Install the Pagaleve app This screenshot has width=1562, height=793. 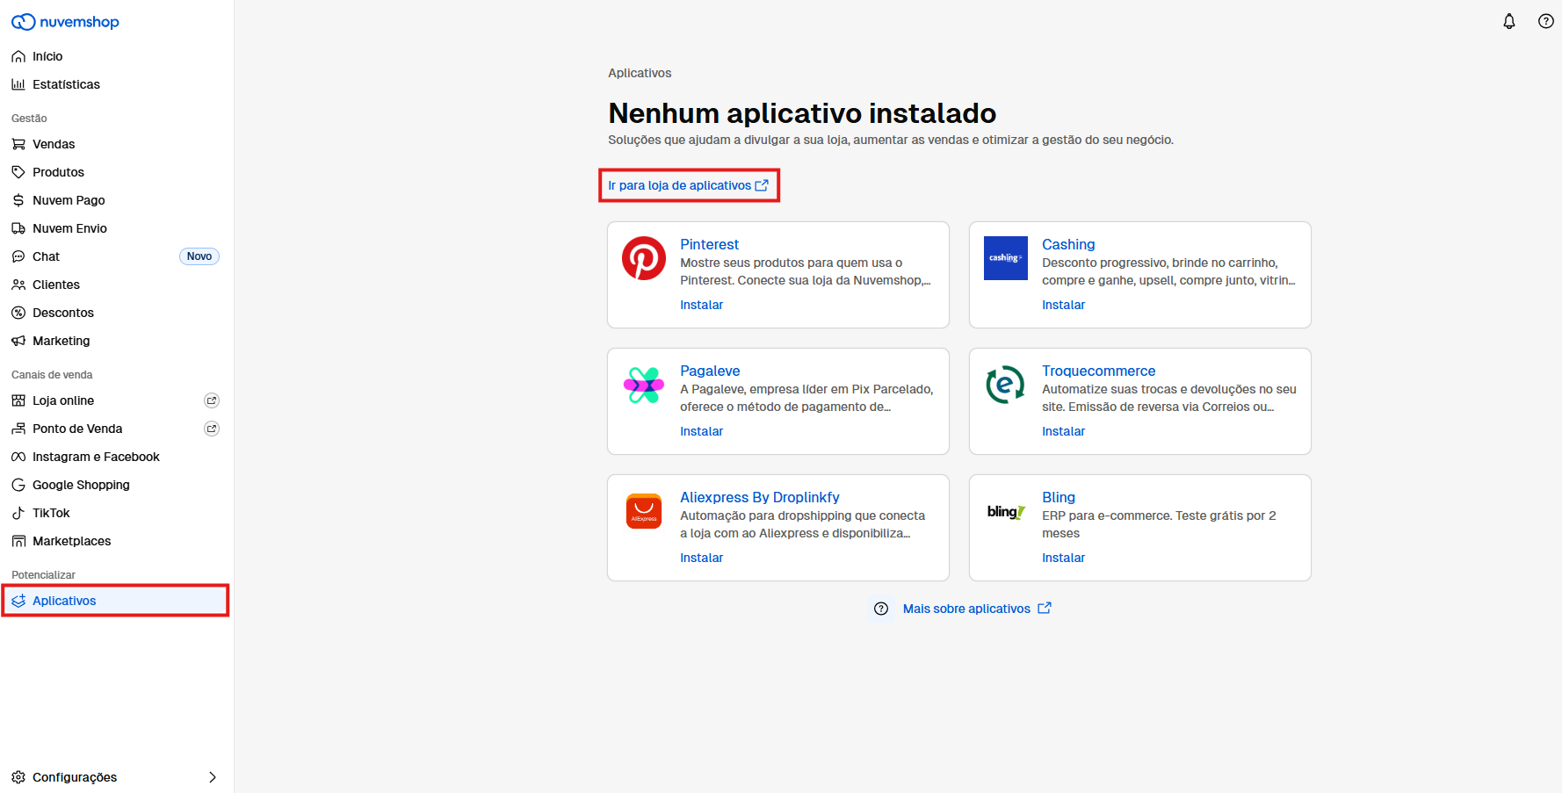tap(701, 431)
